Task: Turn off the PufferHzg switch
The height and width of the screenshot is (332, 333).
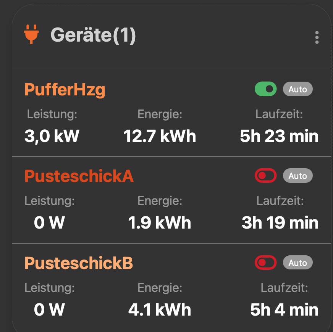Action: [x=266, y=89]
